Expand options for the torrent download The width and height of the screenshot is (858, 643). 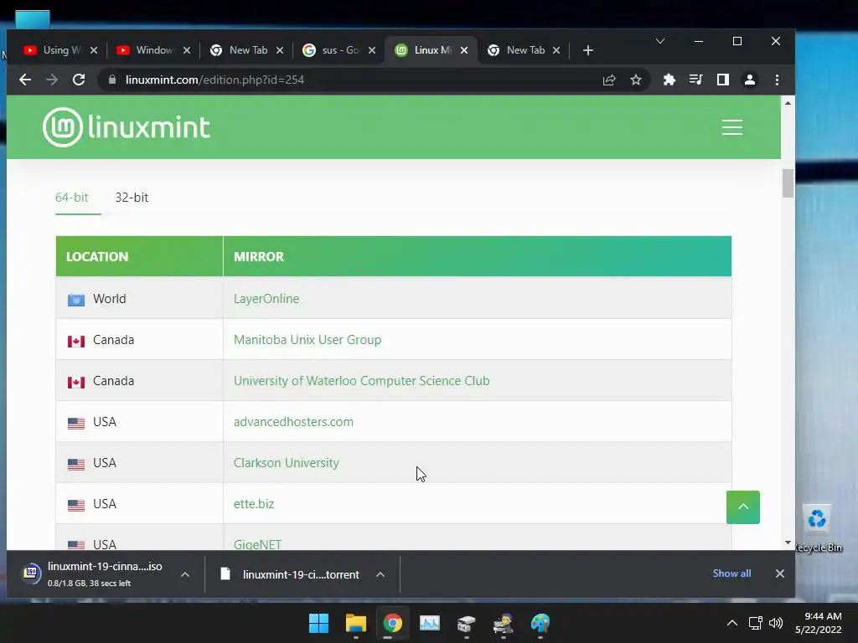[380, 574]
